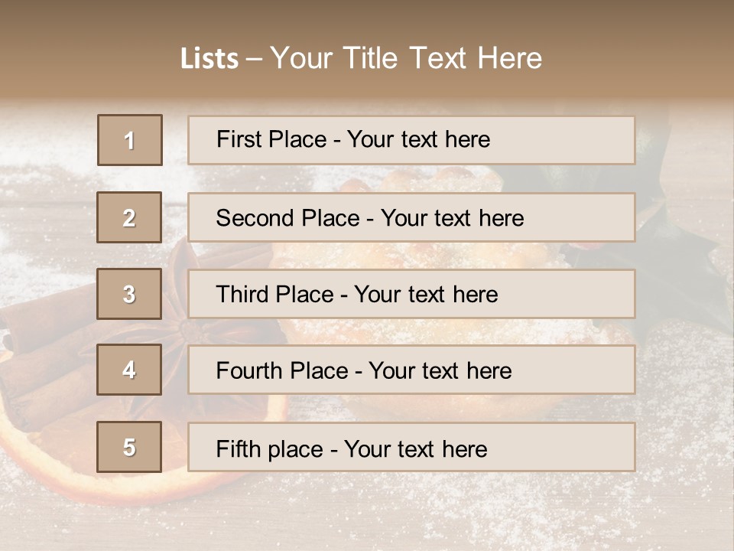The height and width of the screenshot is (551, 734).
Task: Click the dash between Lists and title text
Action: pos(255,59)
